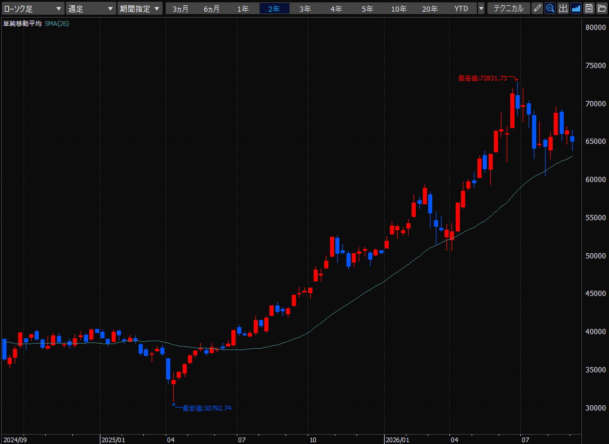
Task: Toggle the area chart icon
Action: pos(576,8)
